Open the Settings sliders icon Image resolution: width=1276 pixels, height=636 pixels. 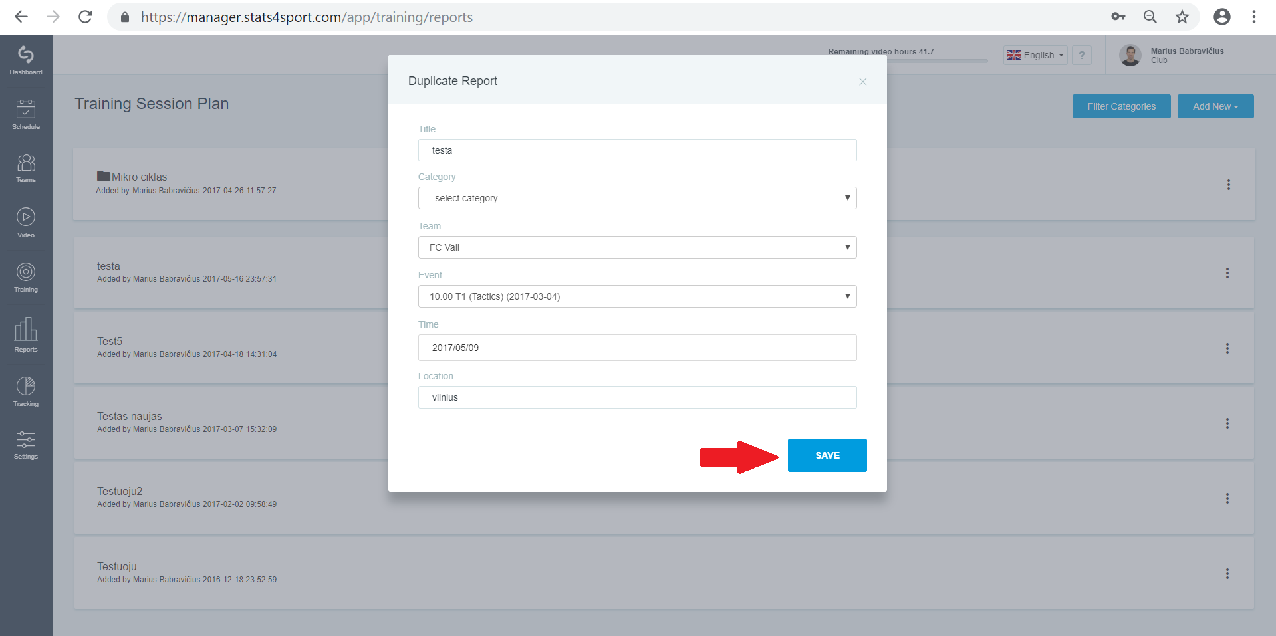26,445
